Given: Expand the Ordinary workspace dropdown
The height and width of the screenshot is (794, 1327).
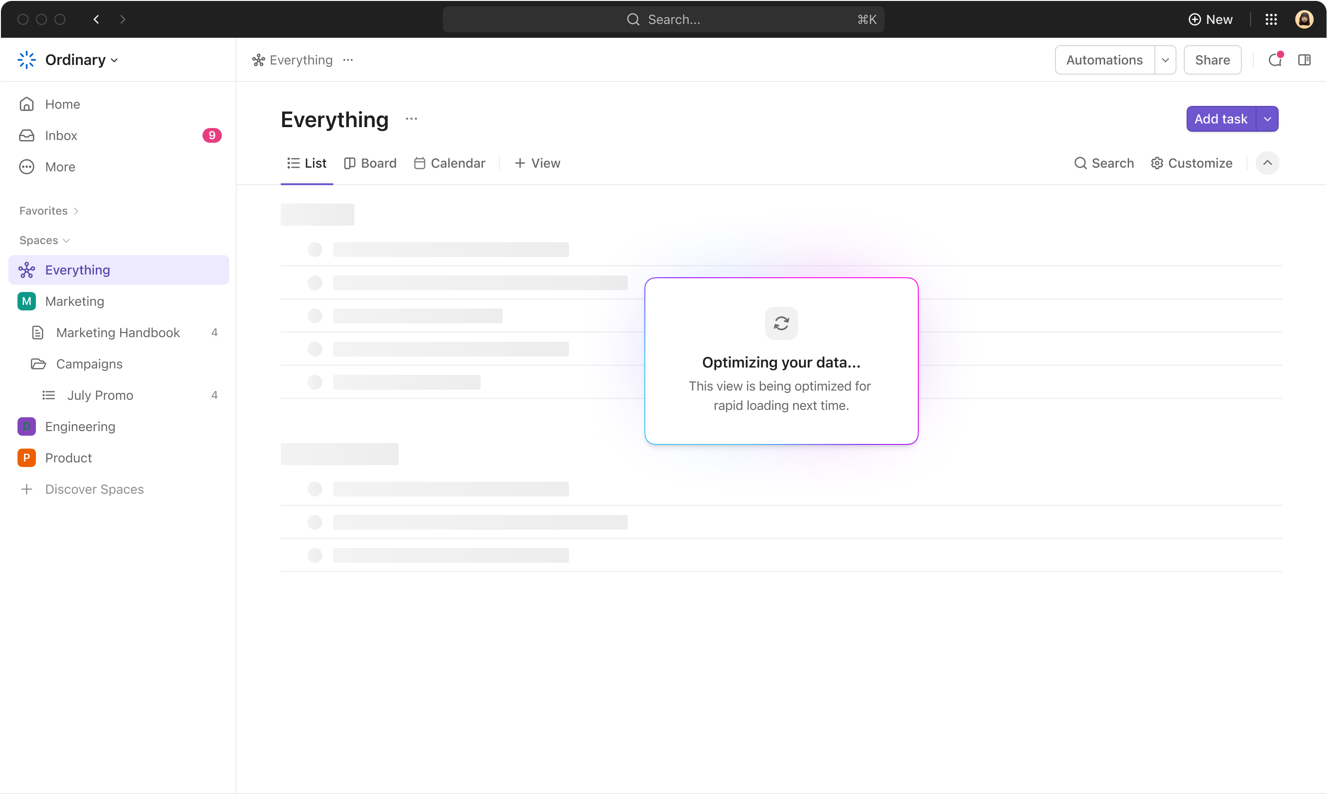Looking at the screenshot, I should click(x=81, y=60).
